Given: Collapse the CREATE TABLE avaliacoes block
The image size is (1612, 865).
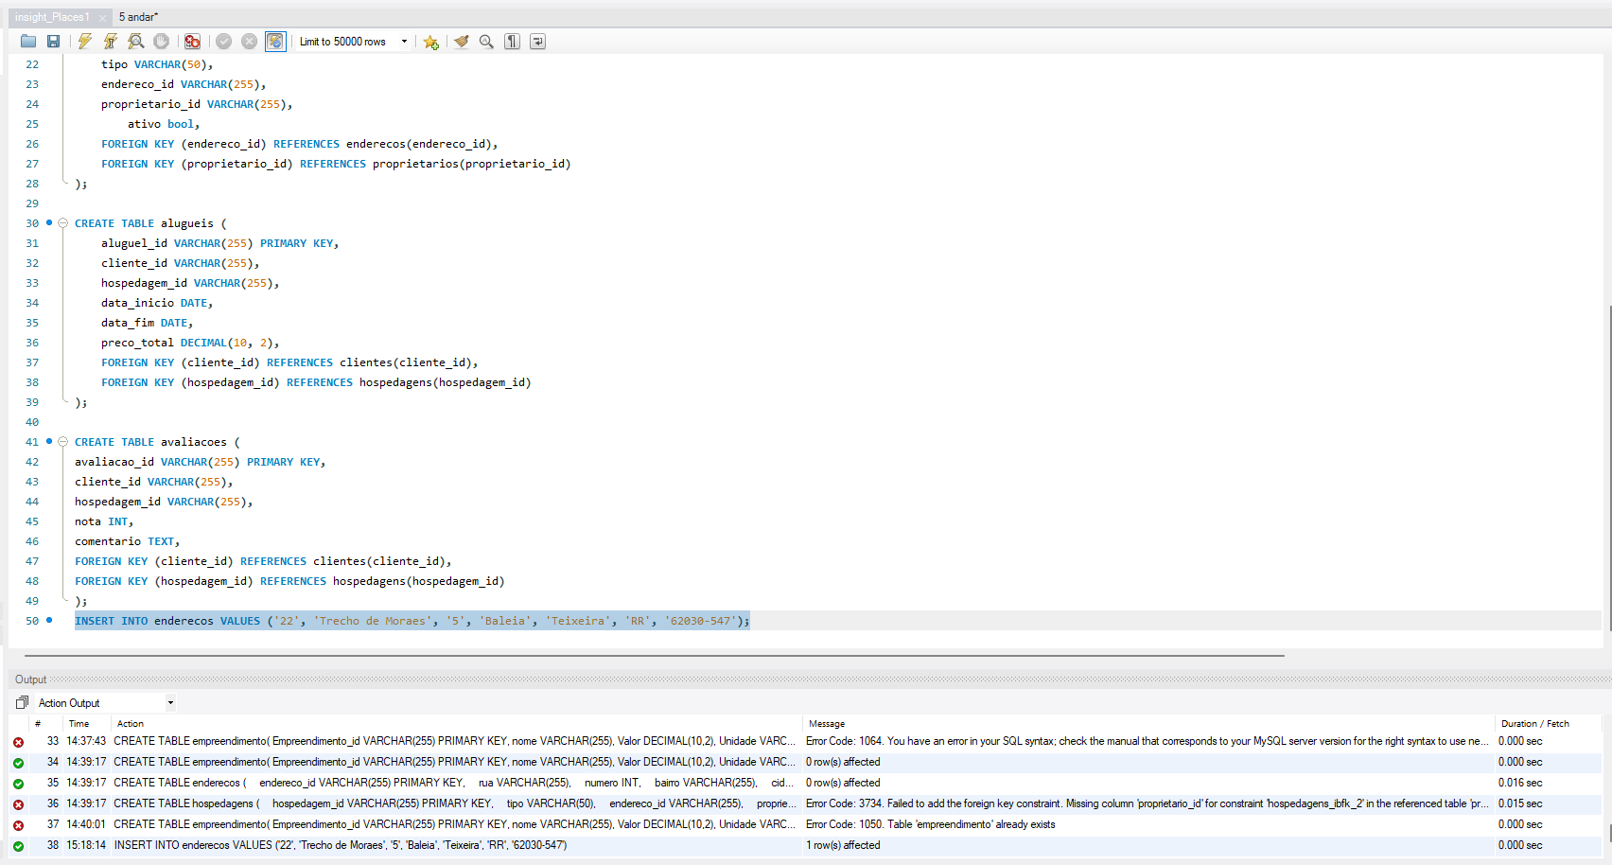Looking at the screenshot, I should [x=63, y=442].
